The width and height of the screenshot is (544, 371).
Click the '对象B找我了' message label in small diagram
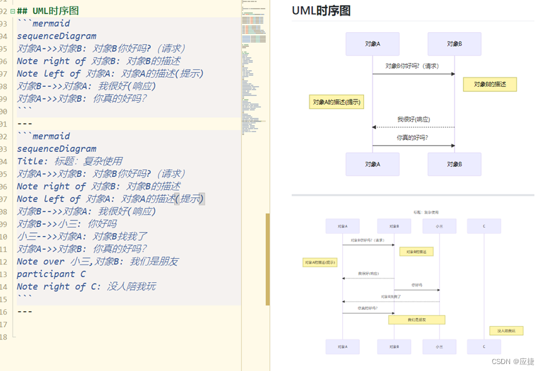(x=391, y=297)
